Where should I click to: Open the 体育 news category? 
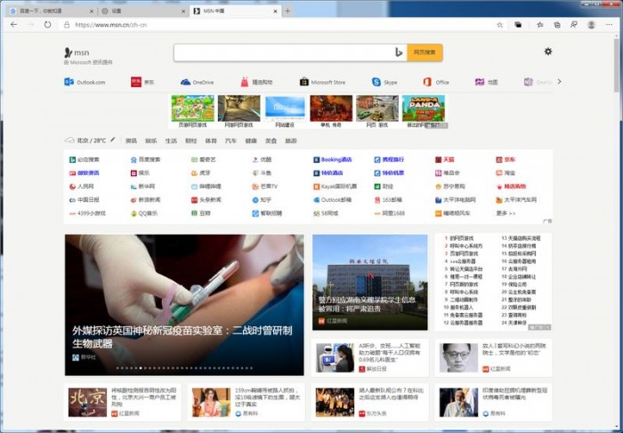[211, 140]
